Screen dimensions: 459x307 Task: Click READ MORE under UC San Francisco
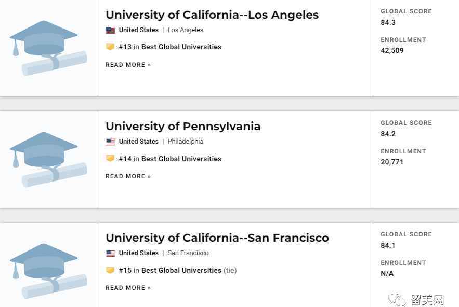pyautogui.click(x=128, y=288)
